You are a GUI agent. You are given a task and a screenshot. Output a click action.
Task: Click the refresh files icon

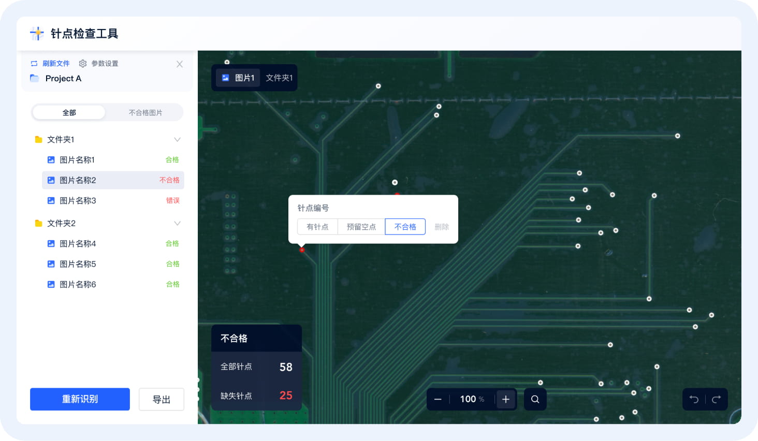point(34,64)
